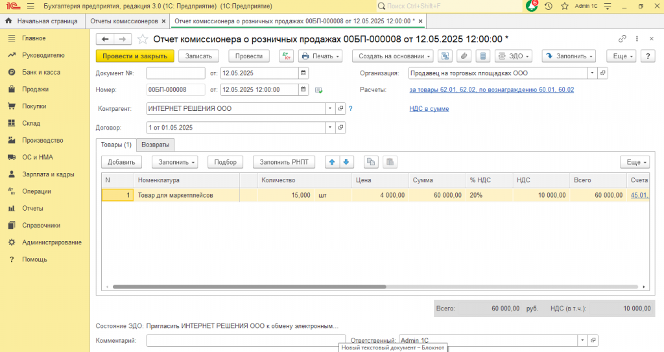This screenshot has width=664, height=352.
Task: Move row up with blue arrow
Action: (x=332, y=162)
